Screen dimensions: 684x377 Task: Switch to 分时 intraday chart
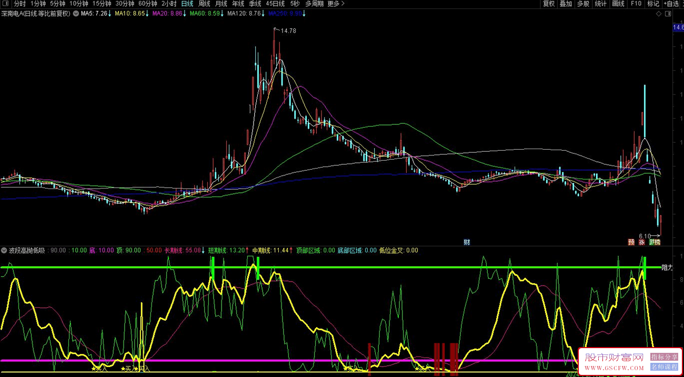(x=19, y=4)
